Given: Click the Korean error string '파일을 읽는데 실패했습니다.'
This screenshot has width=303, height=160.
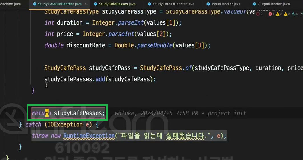Looking at the screenshot, I should coord(165,136).
